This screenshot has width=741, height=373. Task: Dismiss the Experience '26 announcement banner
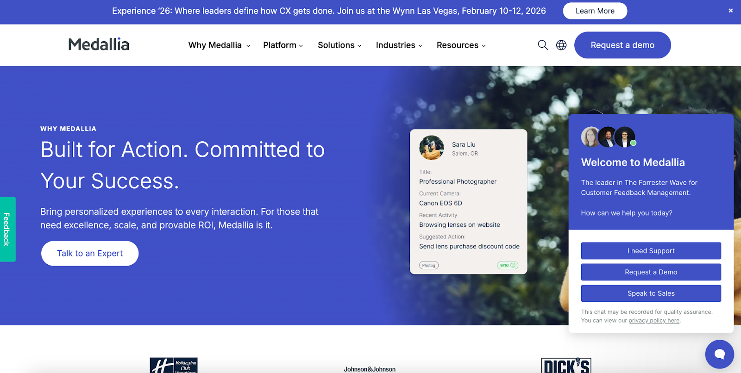coord(730,11)
